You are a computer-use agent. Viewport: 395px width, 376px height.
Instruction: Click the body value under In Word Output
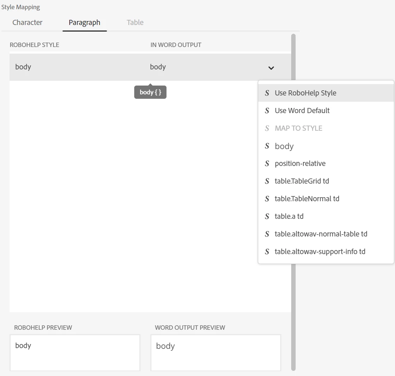(x=158, y=67)
